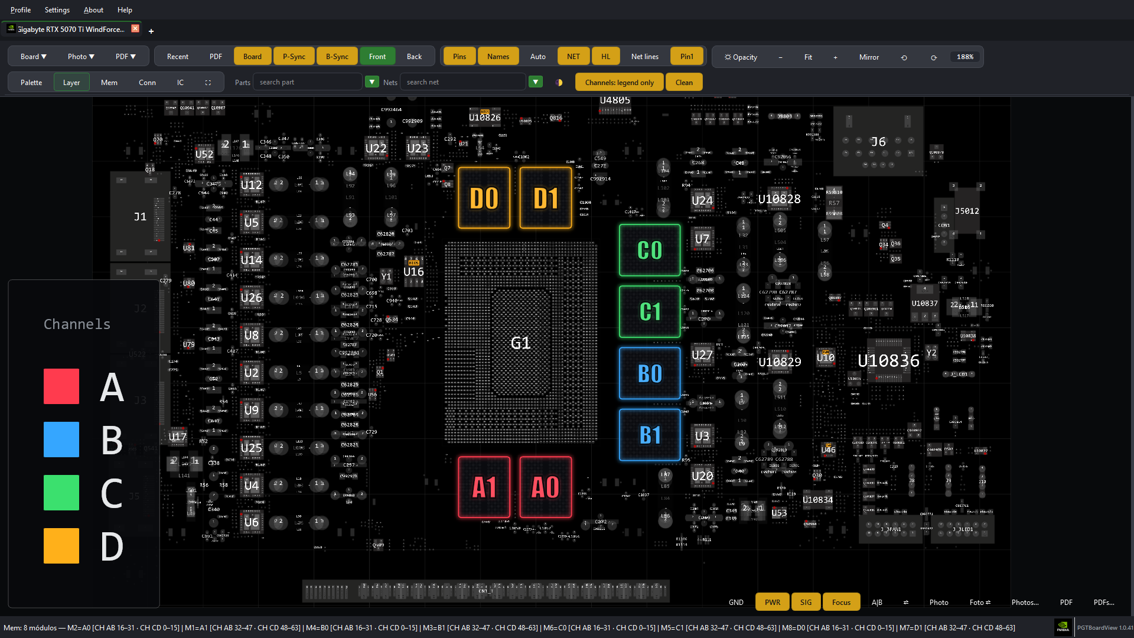Image resolution: width=1134 pixels, height=638 pixels.
Task: Toggle NET highlighting
Action: pyautogui.click(x=573, y=57)
